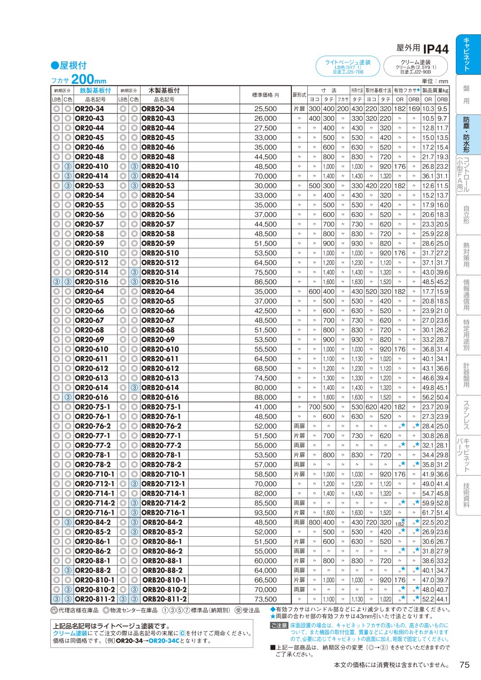Click the 鉄製基板付 column header

point(91,90)
